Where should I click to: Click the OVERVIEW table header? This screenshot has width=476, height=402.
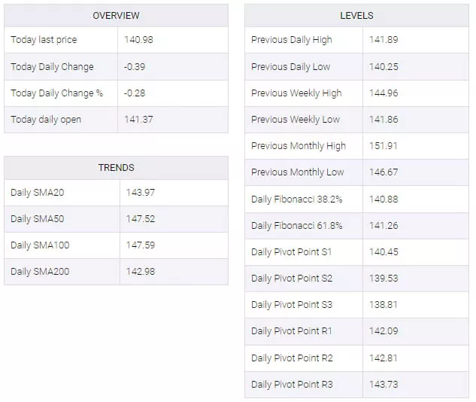point(116,16)
